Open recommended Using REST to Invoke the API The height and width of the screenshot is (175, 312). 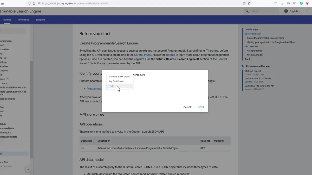click(259, 86)
